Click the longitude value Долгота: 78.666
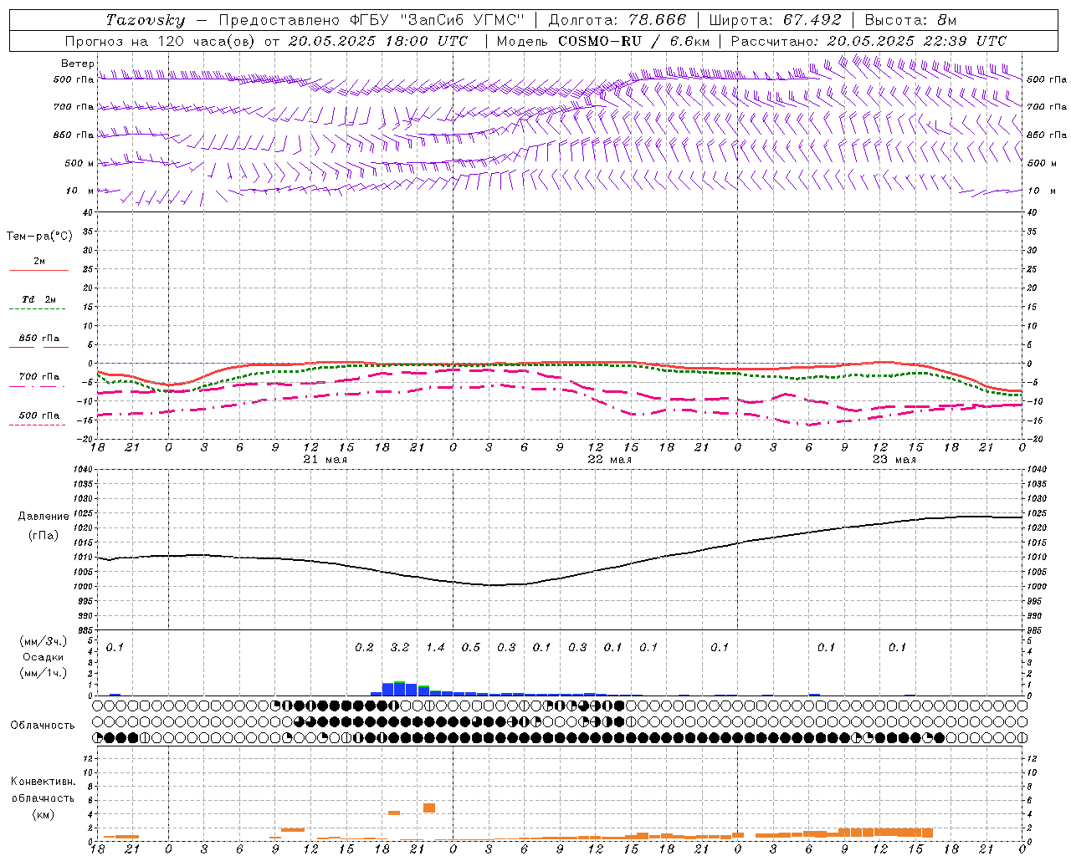Screen dimensions: 1071x856 [x=617, y=20]
